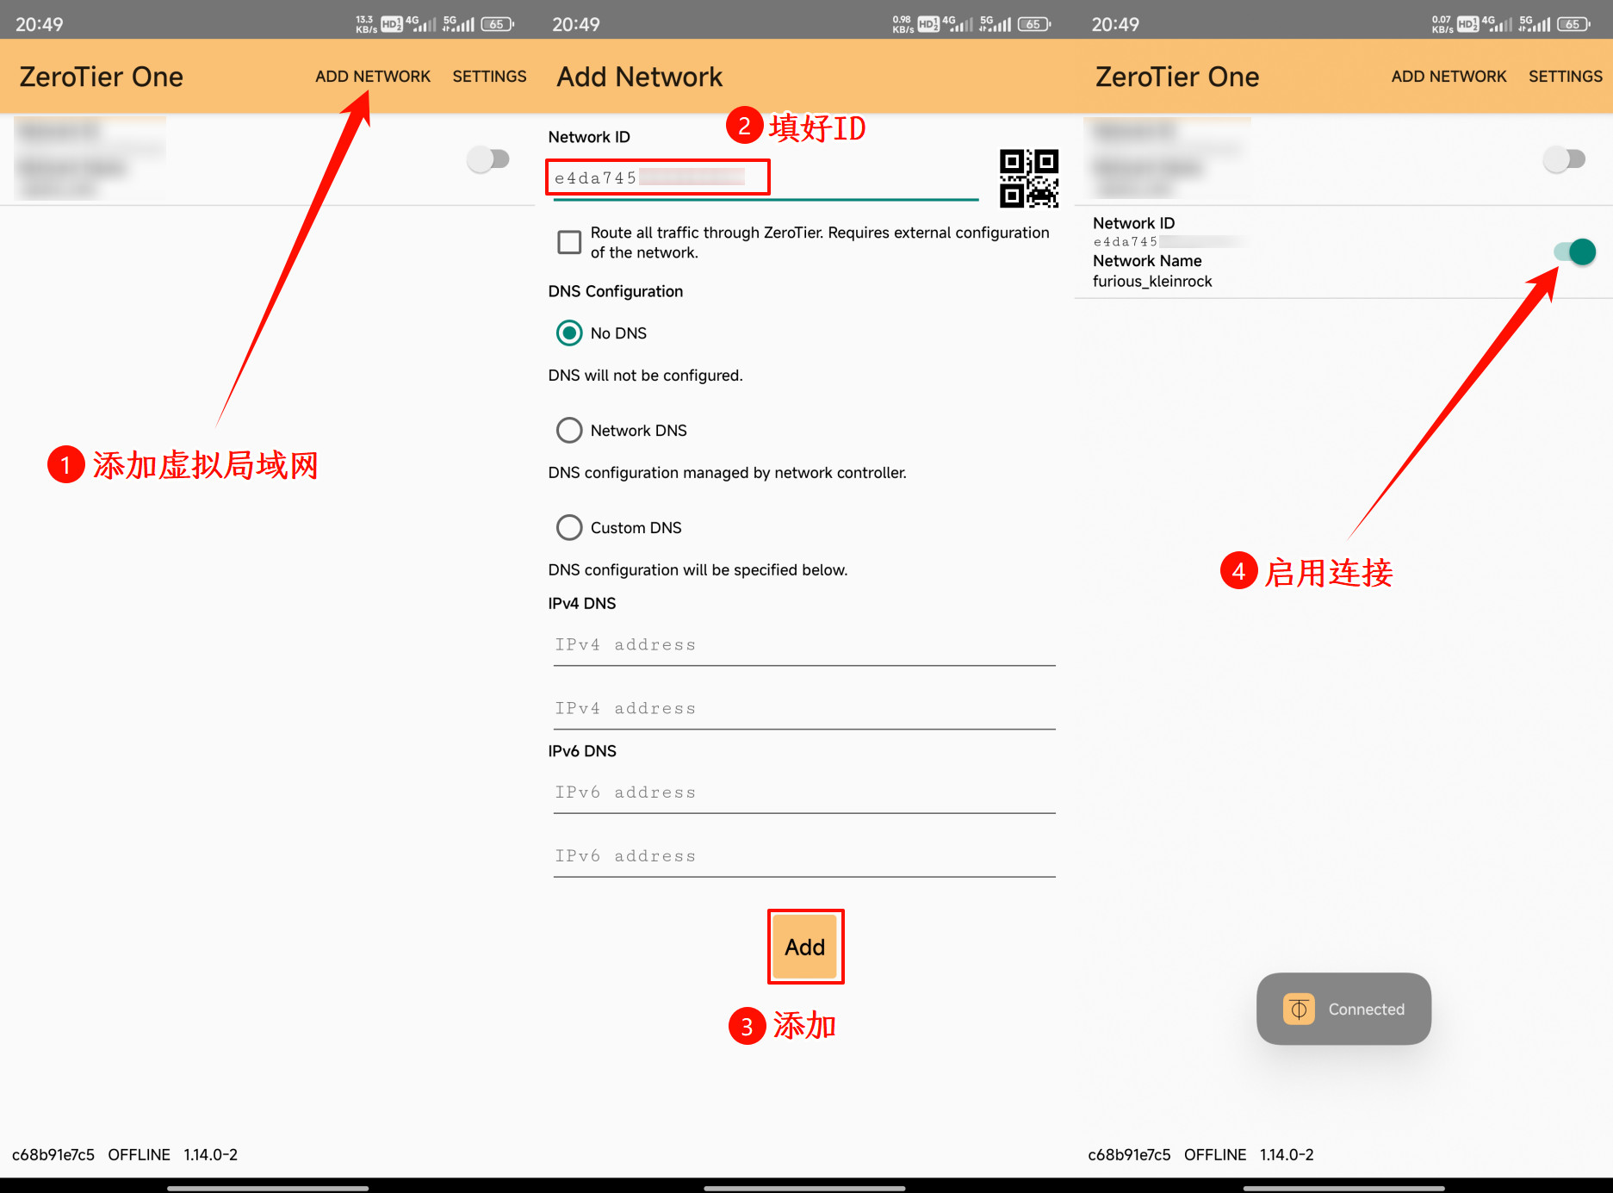Disable the furious_kleinrock network switch
This screenshot has height=1193, width=1613.
pos(1575,252)
